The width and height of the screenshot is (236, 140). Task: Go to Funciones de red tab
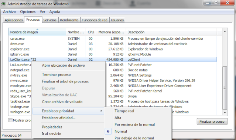(x=95, y=20)
